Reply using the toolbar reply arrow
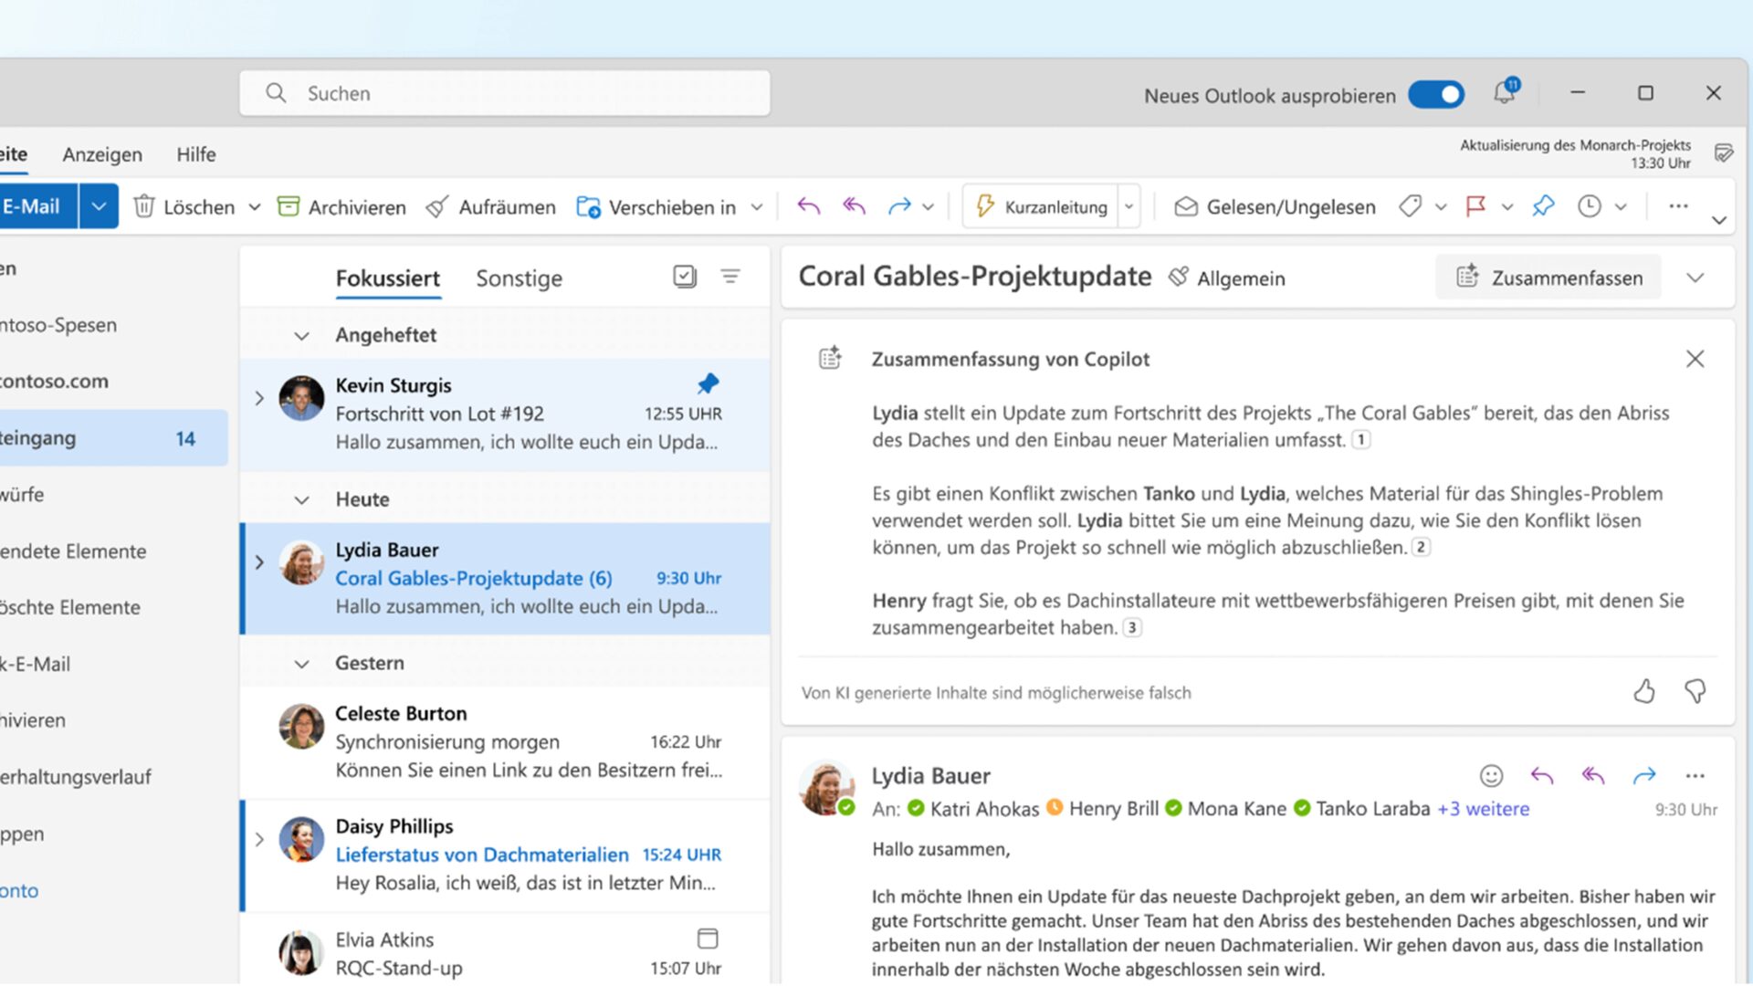This screenshot has height=986, width=1753. pos(808,206)
